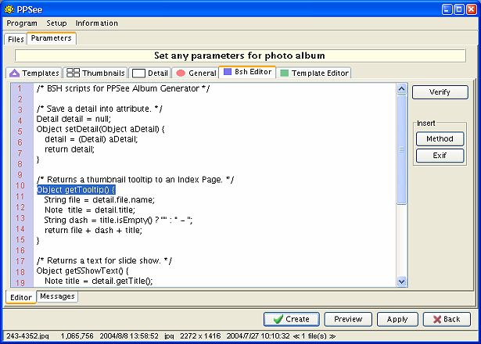Switch to the Editor bottom tab

(x=21, y=297)
